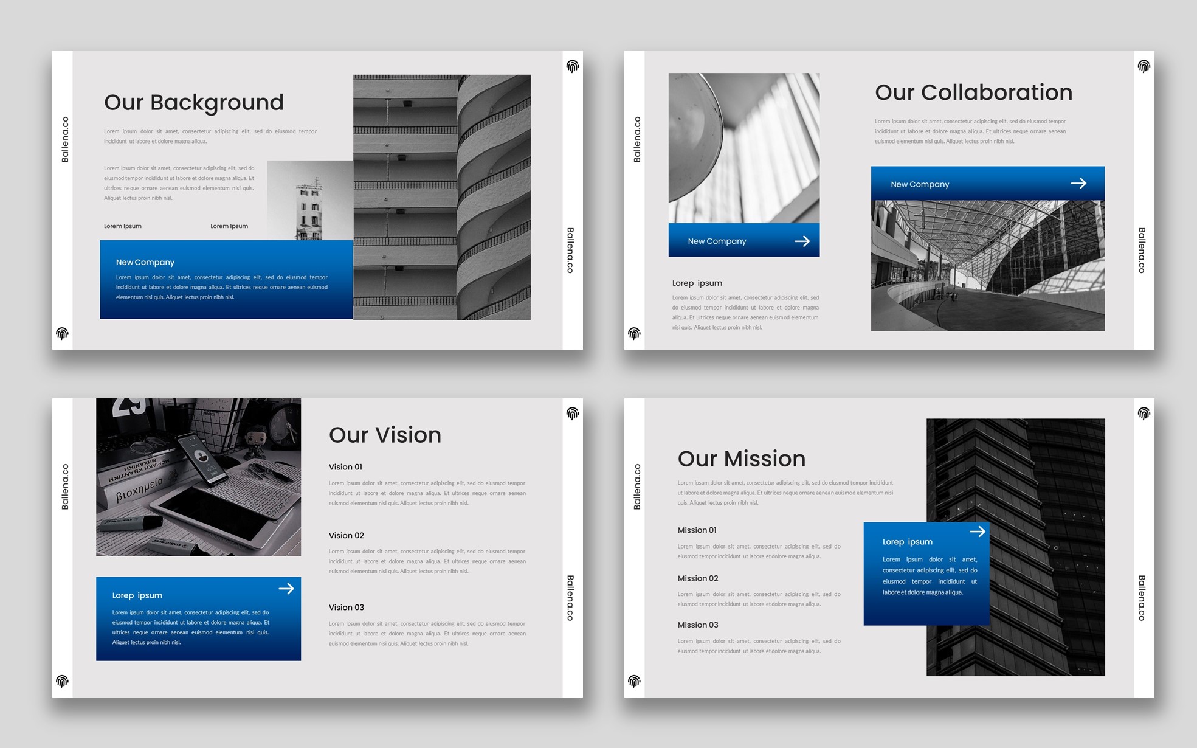The image size is (1197, 748).
Task: Click the fingerprint icon top-right of Our Vision slide
Action: tap(571, 414)
